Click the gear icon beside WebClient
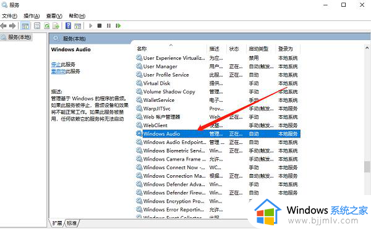Viewport: 371px width, 229px height. (139, 125)
